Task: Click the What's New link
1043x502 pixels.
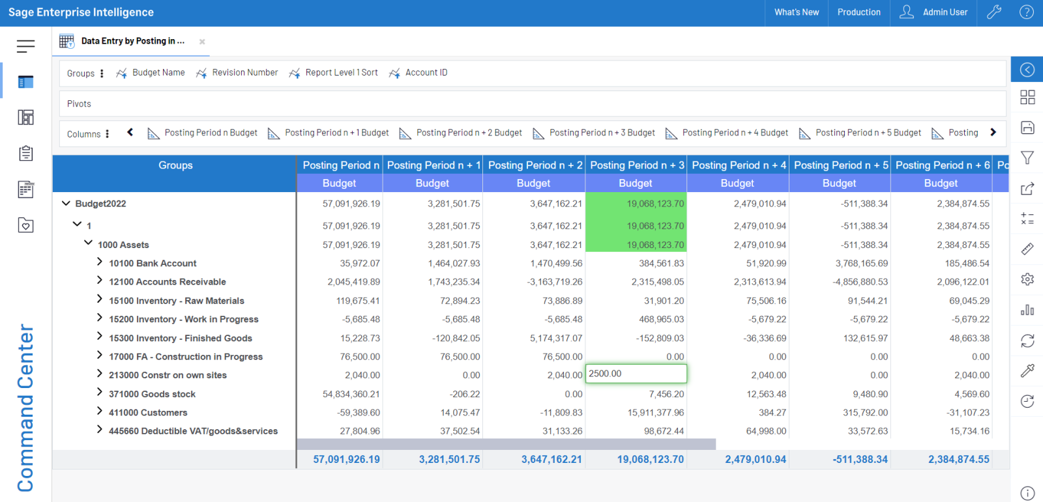Action: pyautogui.click(x=796, y=12)
